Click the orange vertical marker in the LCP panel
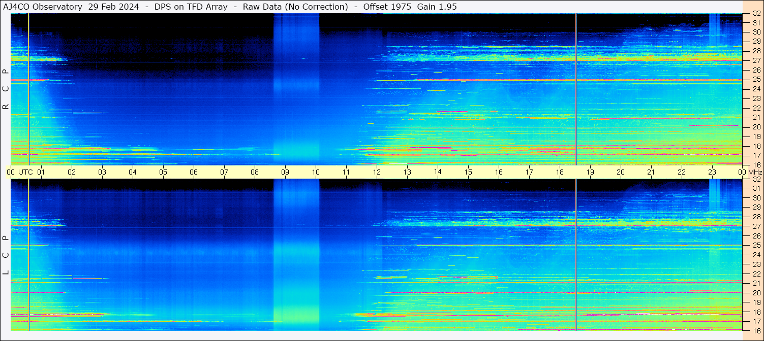Viewport: 764px width, 341px height. click(576, 254)
